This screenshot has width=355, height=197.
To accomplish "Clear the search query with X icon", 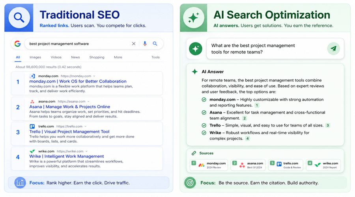I will (x=134, y=44).
